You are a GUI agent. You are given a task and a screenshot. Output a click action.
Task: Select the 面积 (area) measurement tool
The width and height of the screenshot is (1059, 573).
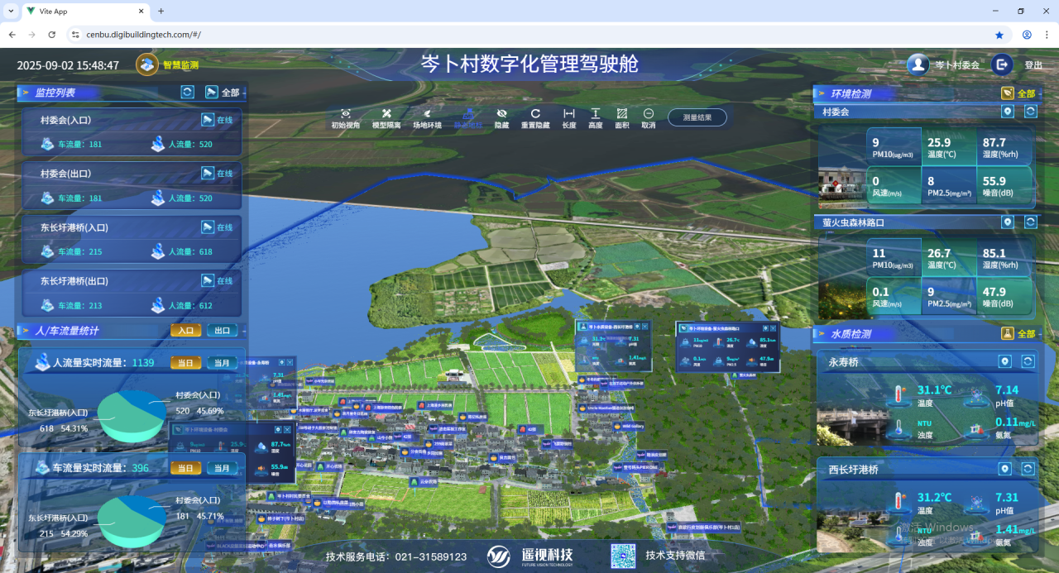click(x=622, y=114)
